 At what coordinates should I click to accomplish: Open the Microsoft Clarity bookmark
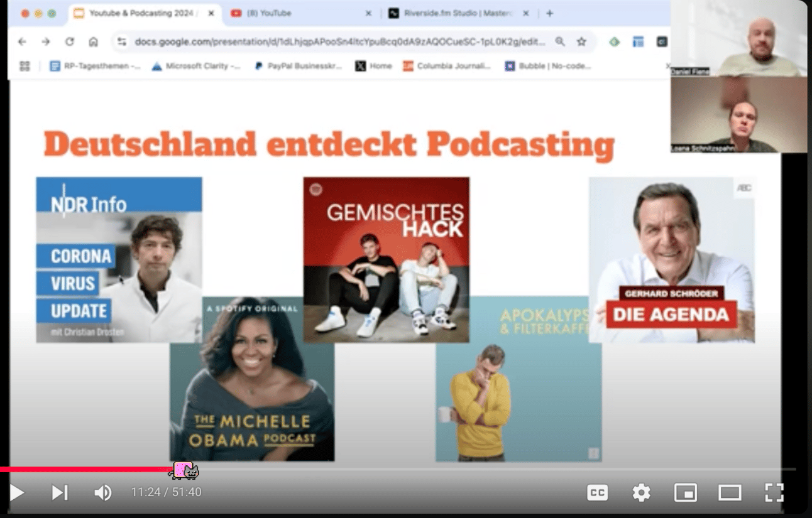click(196, 66)
